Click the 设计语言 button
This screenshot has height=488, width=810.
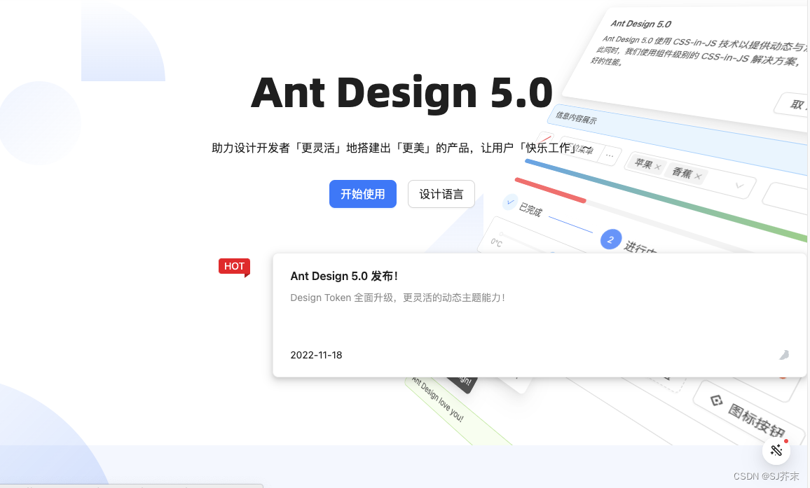tap(441, 194)
